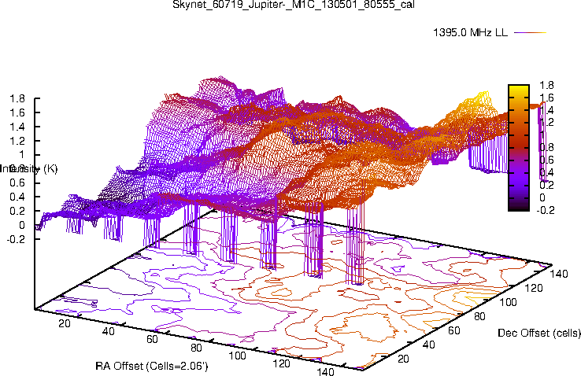The image size is (581, 376).
Task: Click the 1.2 tick on the Intensity axis
Action: click(17, 141)
